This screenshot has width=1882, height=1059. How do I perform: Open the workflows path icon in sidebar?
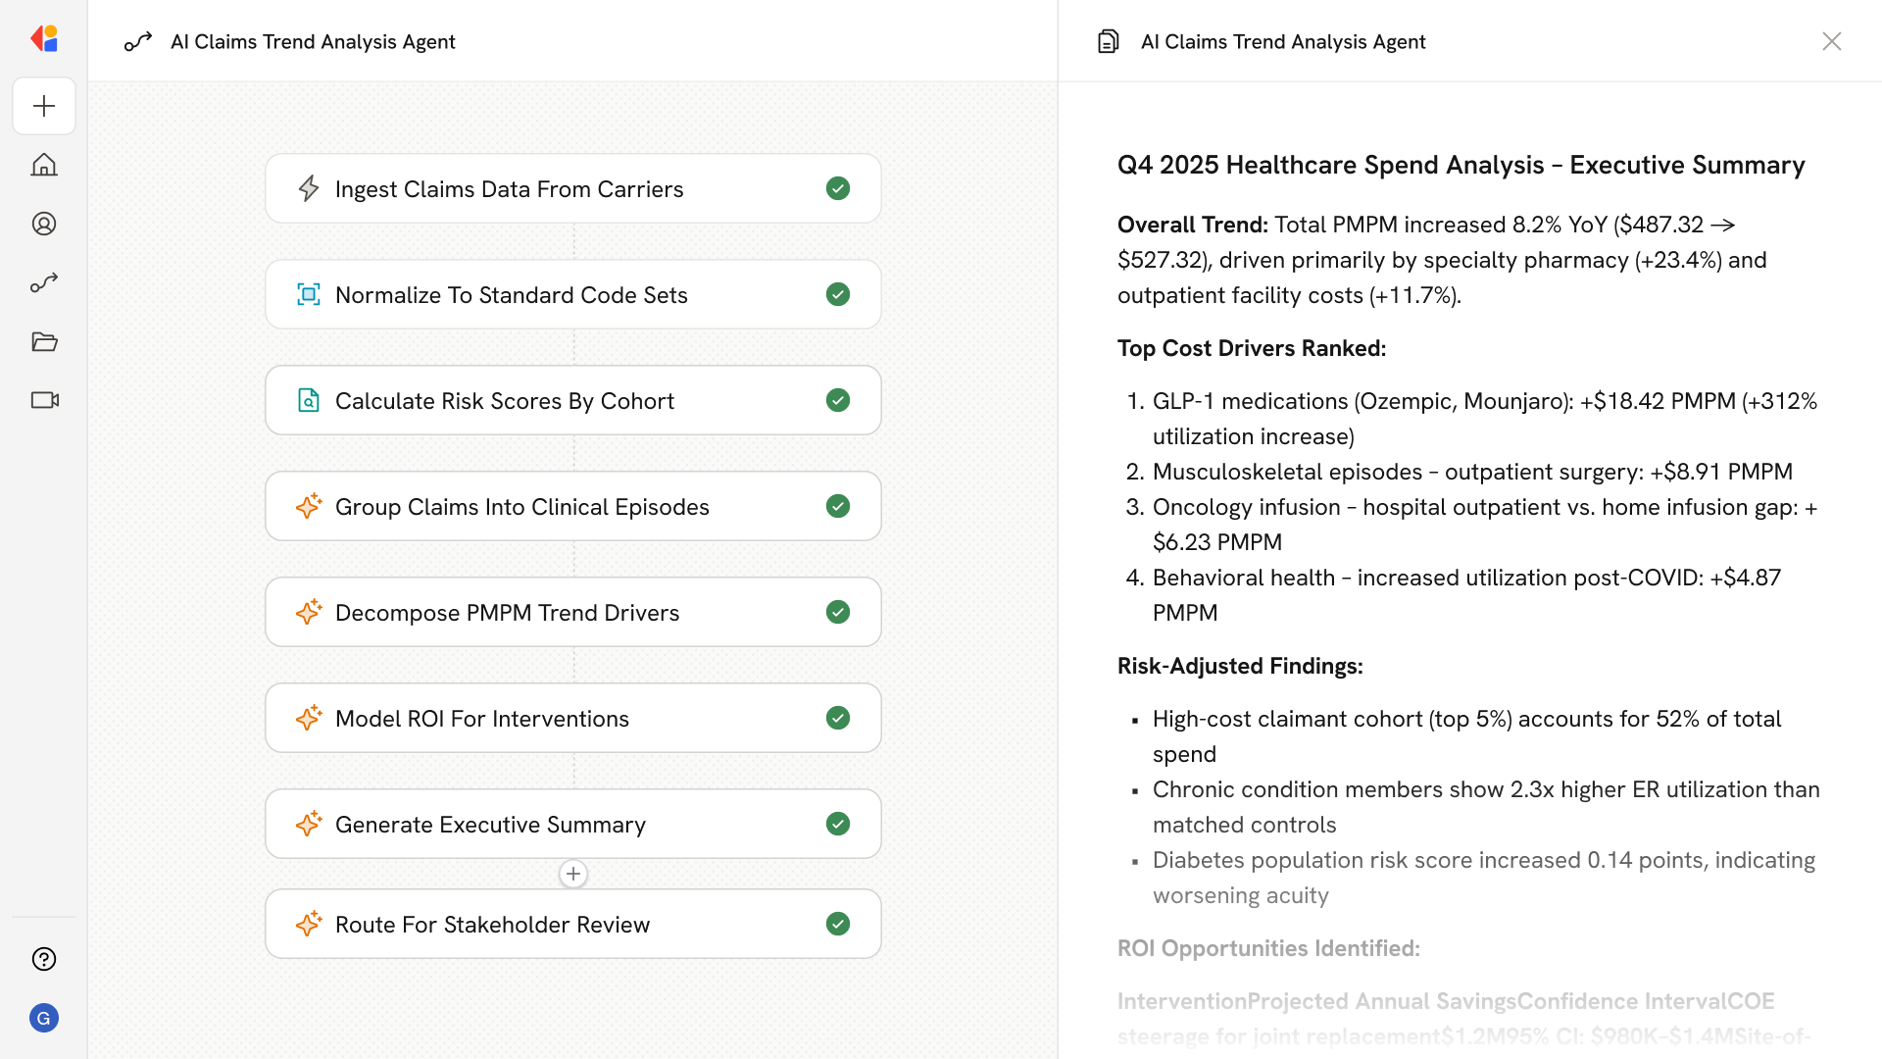tap(44, 282)
